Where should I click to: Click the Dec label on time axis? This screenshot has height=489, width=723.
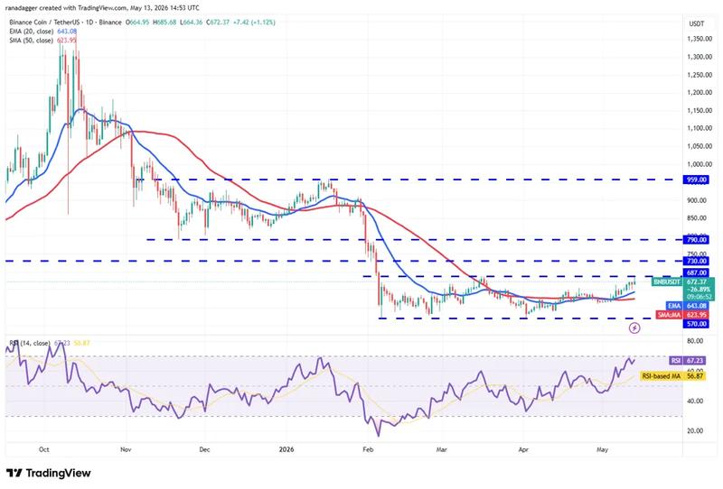click(x=204, y=449)
